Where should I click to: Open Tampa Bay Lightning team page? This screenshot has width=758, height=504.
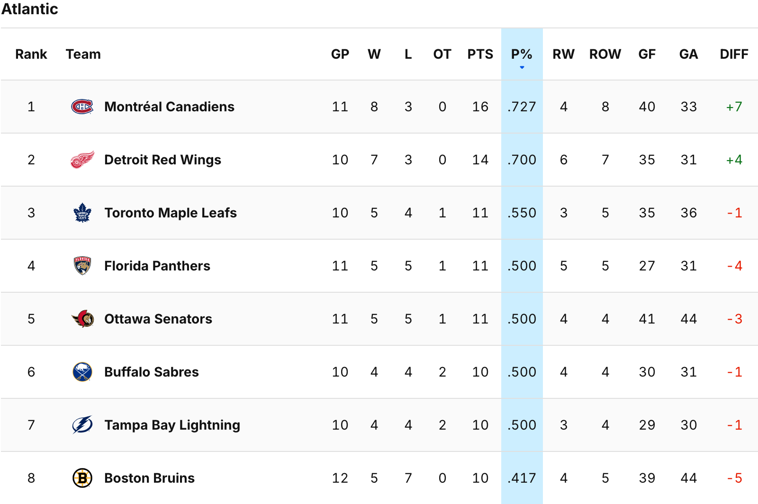[x=172, y=425]
